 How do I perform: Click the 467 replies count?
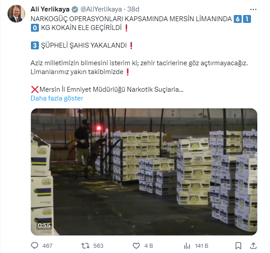tap(47, 246)
